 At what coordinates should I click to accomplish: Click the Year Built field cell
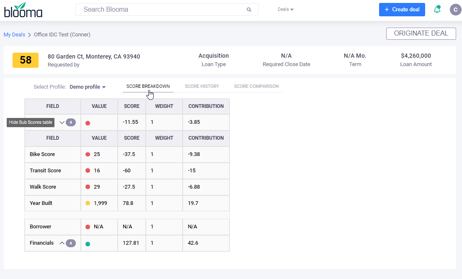tap(53, 203)
